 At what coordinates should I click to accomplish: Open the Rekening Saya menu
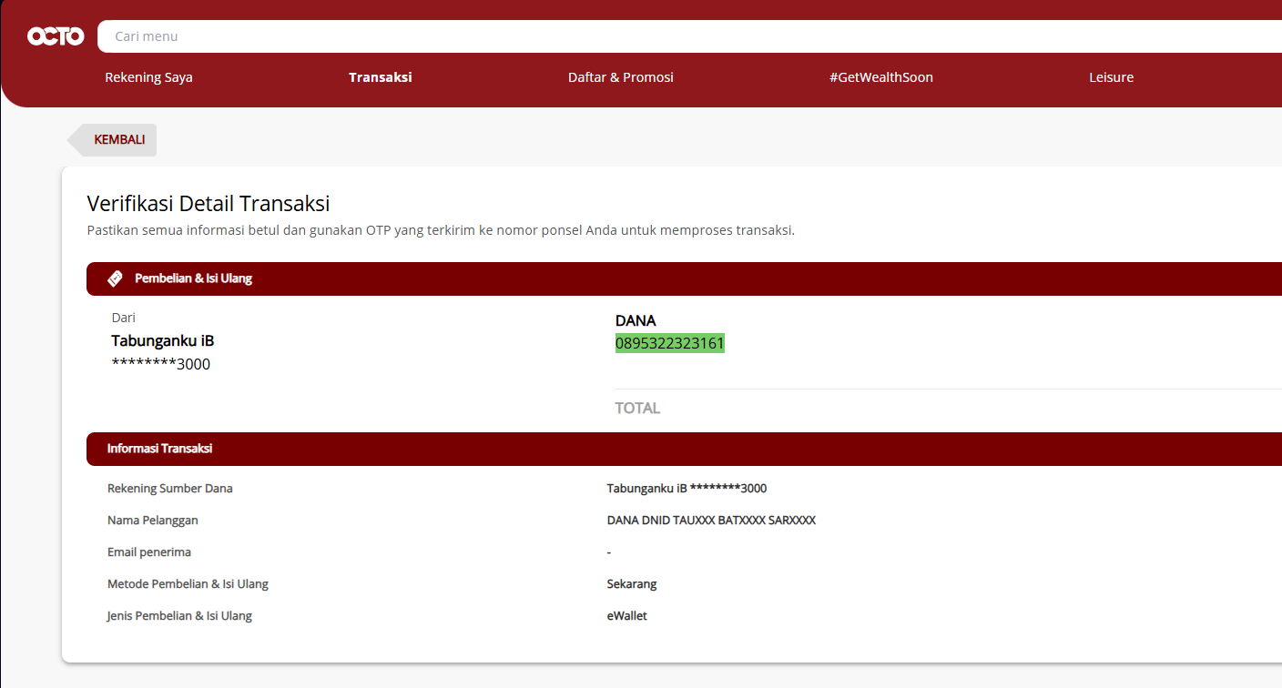tap(148, 77)
